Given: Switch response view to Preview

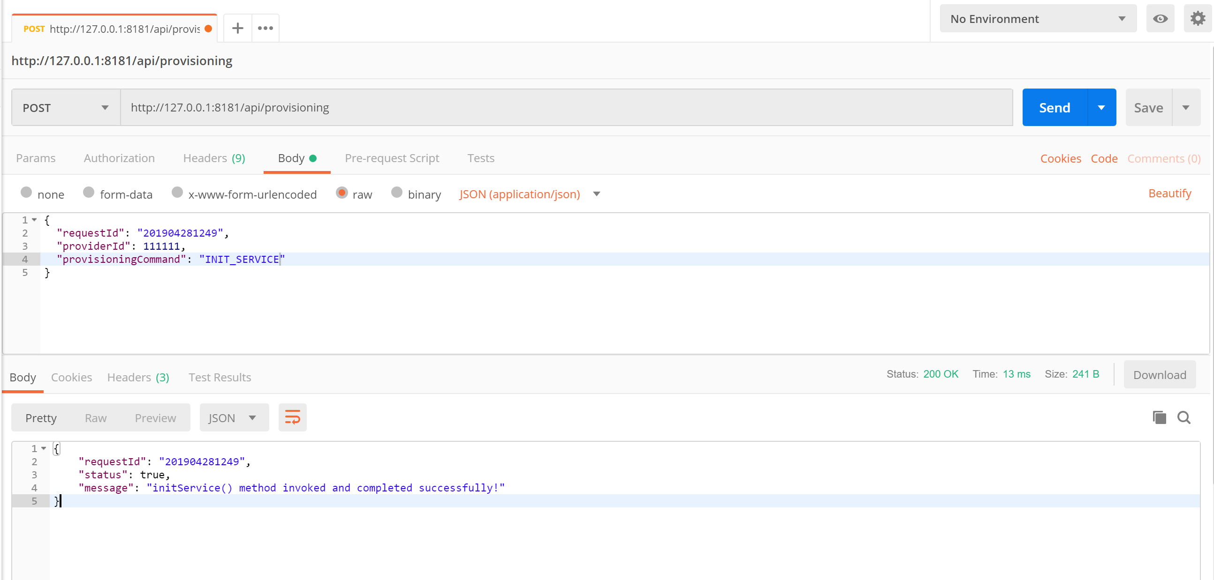Looking at the screenshot, I should 155,418.
